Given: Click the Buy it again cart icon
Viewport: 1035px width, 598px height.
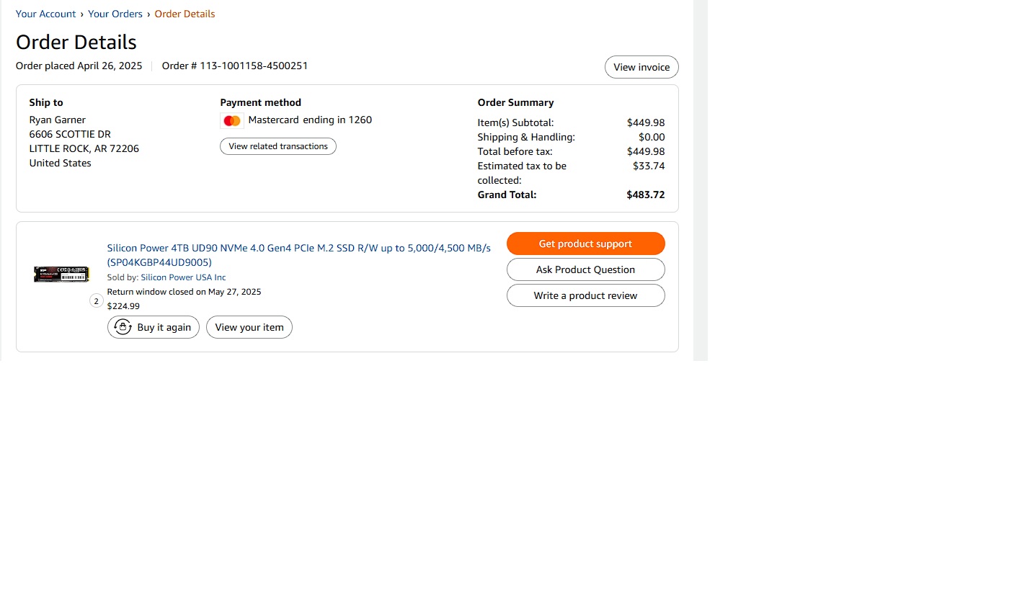Looking at the screenshot, I should point(123,327).
